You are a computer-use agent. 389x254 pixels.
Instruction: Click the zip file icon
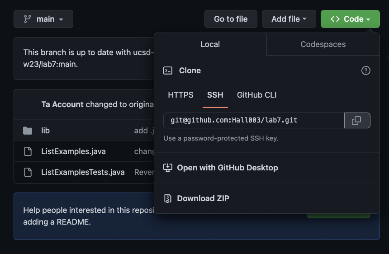pos(168,198)
